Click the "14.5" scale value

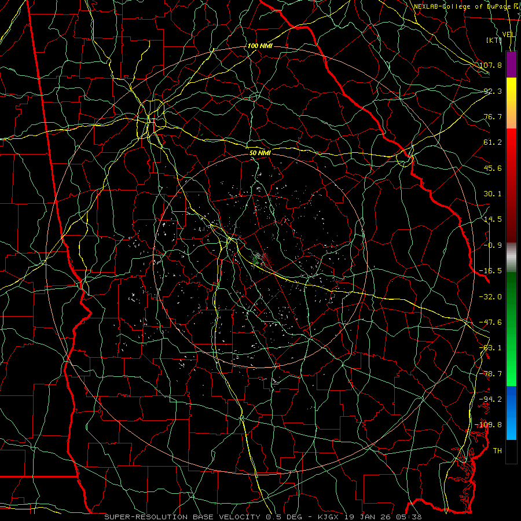(493, 219)
